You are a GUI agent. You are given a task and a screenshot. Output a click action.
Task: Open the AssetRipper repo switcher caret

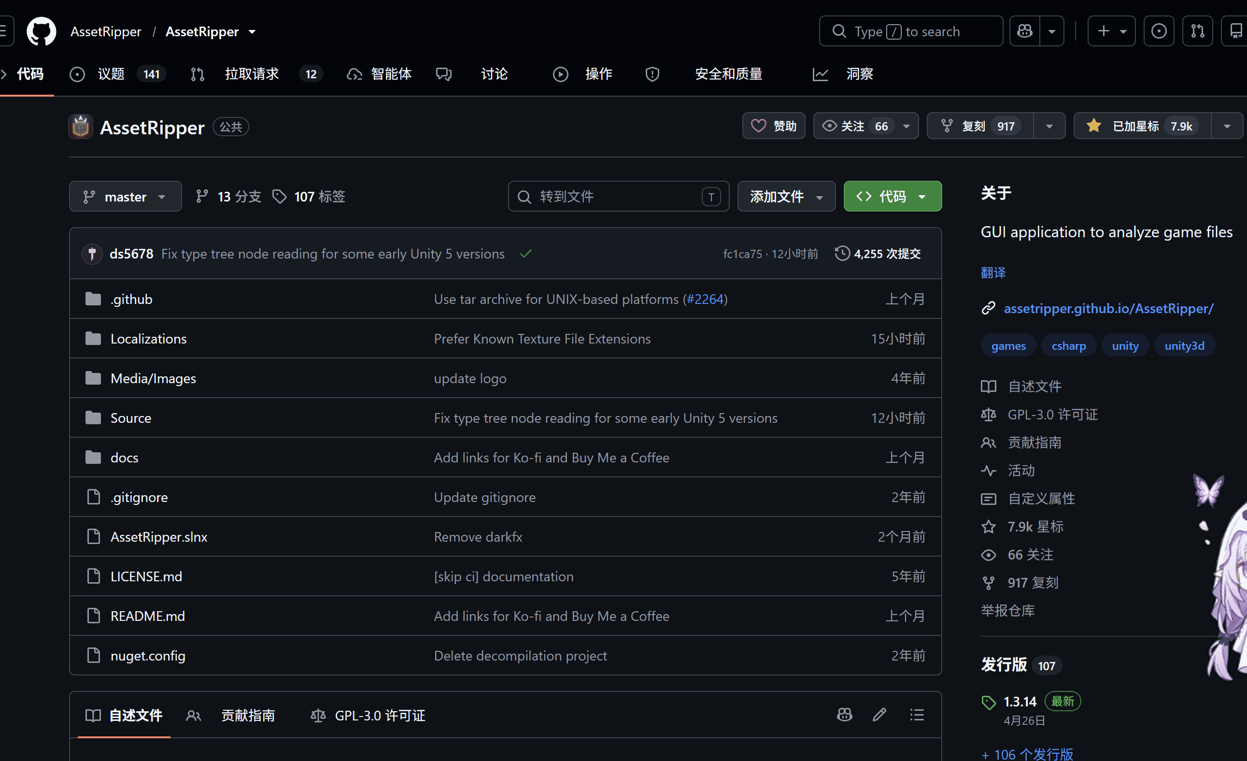click(x=252, y=32)
